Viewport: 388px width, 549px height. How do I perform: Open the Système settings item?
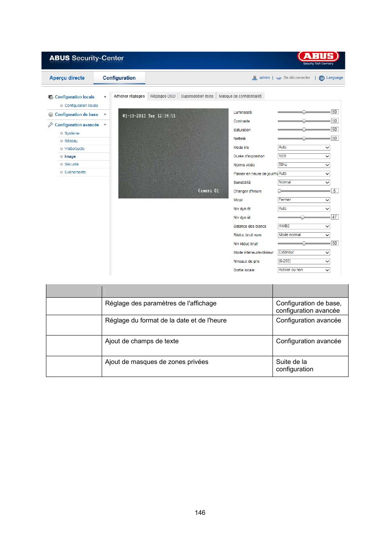[72, 133]
